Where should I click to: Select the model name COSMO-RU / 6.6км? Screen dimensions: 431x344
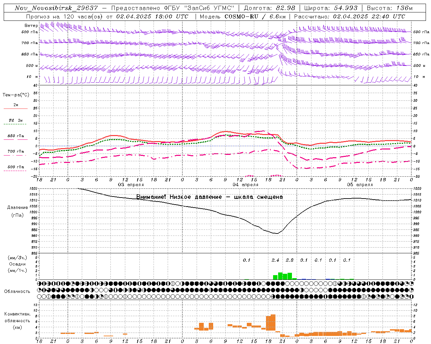(255, 16)
